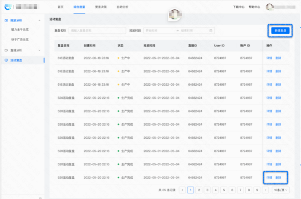The image size is (301, 199).
Task: Focus the 复盘名称 search input
Action: click(x=97, y=31)
